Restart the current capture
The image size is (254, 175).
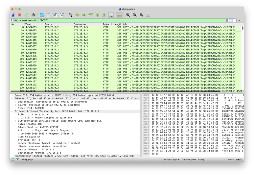click(x=27, y=15)
